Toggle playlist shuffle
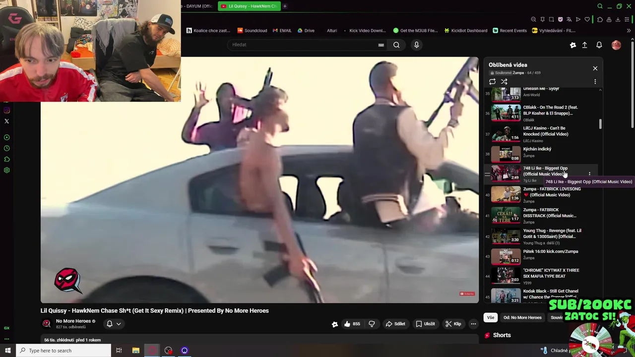The image size is (635, 357). pyautogui.click(x=504, y=81)
